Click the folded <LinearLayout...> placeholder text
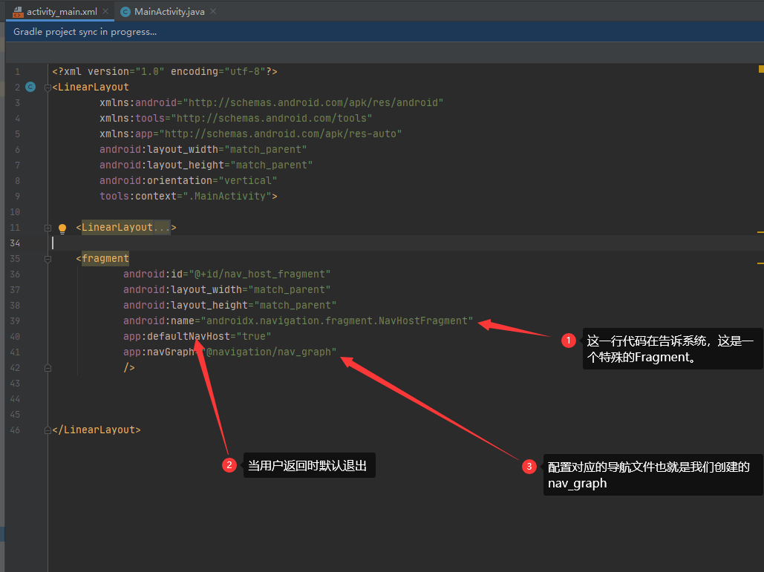764x572 pixels. coord(123,227)
